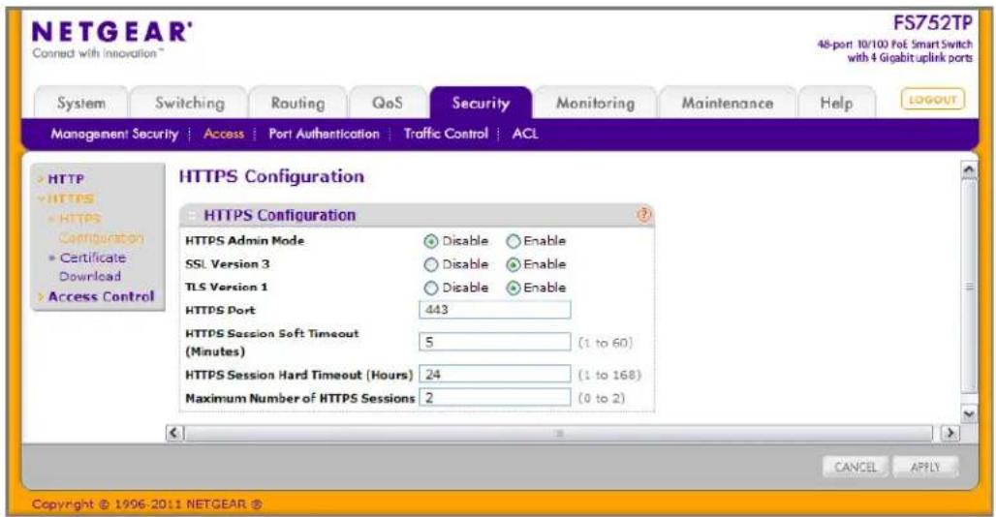Go to Traffic Control submenu
This screenshot has width=996, height=517.
446,134
